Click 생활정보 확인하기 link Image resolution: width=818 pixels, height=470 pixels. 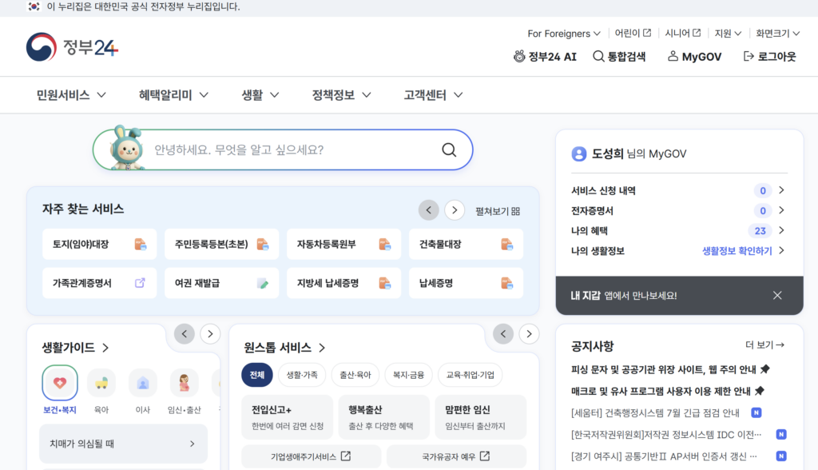pyautogui.click(x=737, y=251)
